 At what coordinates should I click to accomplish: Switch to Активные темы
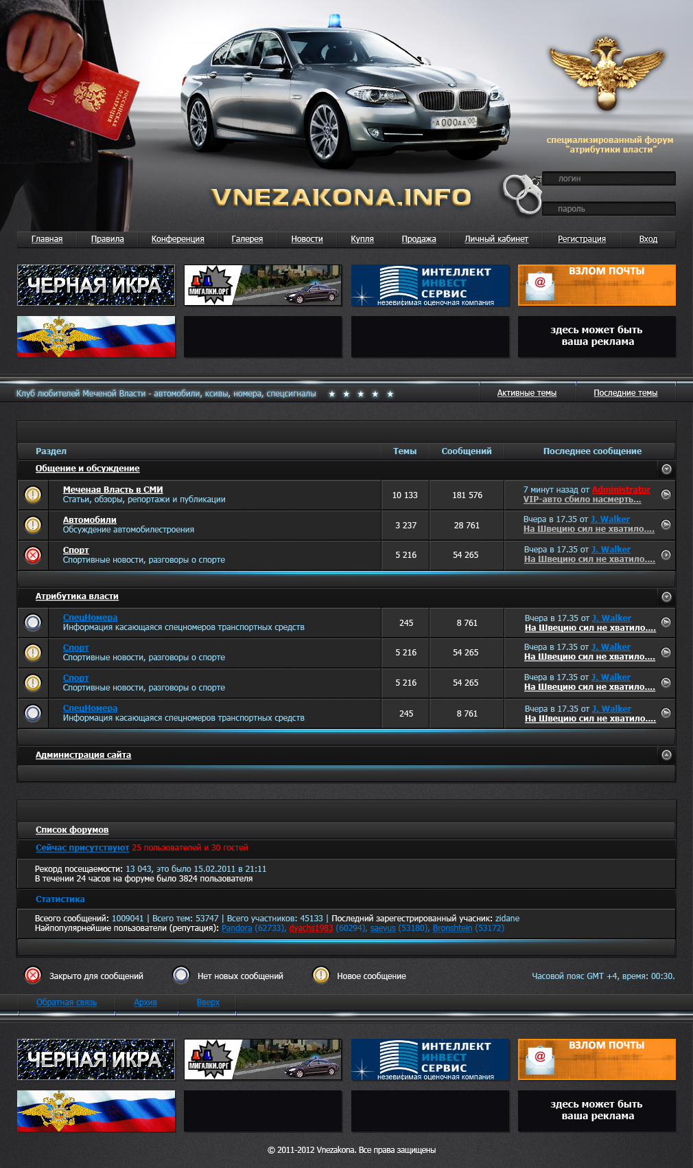pos(527,393)
